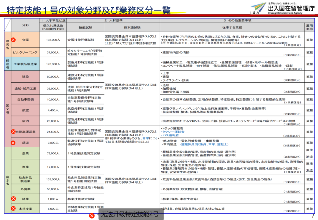Click the page number 7
This screenshot has height=220, width=318.
pyautogui.click(x=313, y=215)
